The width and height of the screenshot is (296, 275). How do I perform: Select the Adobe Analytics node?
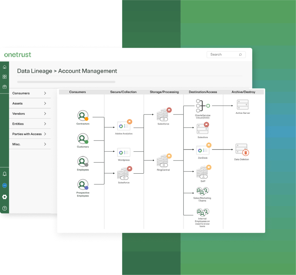124,128
